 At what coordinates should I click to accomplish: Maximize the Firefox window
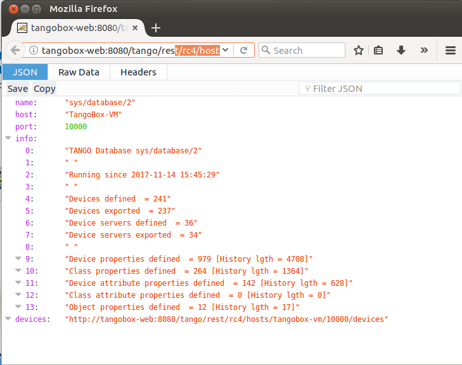pyautogui.click(x=37, y=9)
